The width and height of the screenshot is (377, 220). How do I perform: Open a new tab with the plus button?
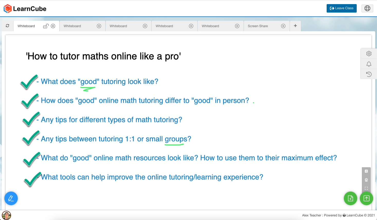pyautogui.click(x=295, y=26)
